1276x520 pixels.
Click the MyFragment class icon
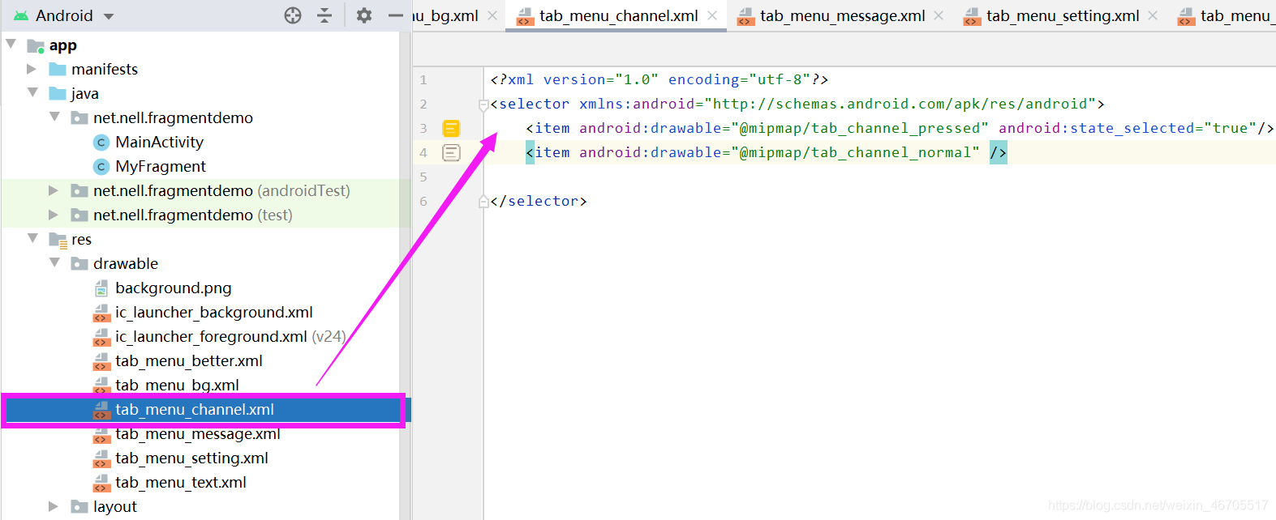click(x=101, y=166)
